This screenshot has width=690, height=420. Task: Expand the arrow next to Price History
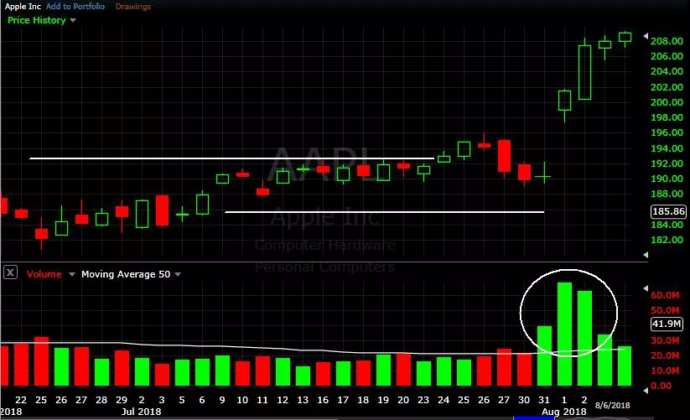coord(73,20)
